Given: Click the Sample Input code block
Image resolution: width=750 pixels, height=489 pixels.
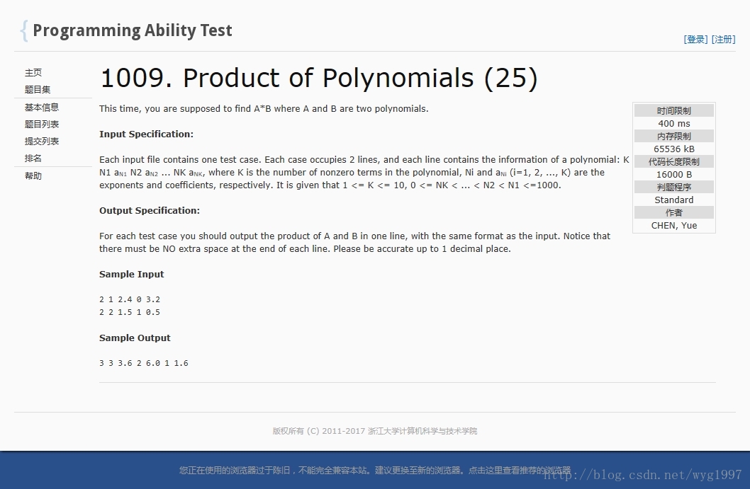Looking at the screenshot, I should coord(130,306).
